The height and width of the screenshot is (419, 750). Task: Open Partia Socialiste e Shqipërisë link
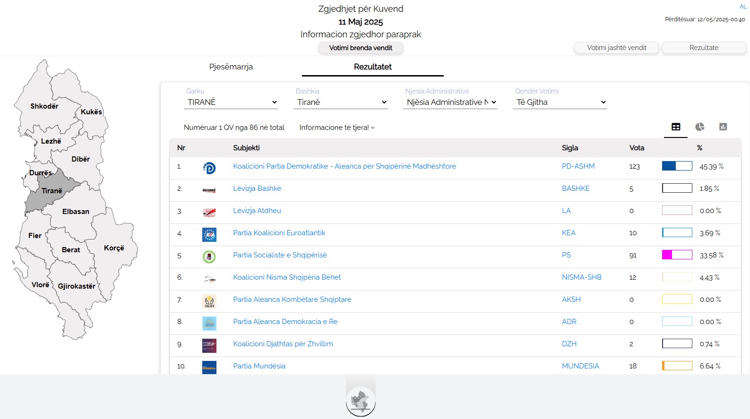point(280,255)
